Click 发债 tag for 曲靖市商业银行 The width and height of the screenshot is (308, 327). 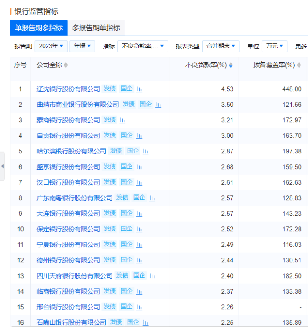tap(128, 104)
